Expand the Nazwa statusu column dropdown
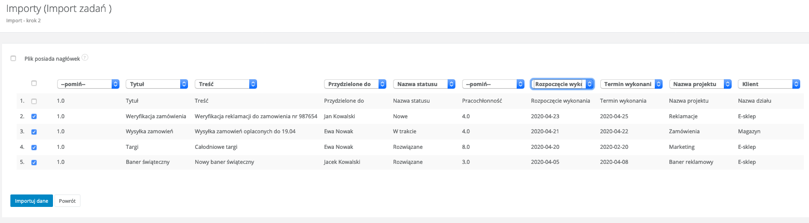 point(424,84)
